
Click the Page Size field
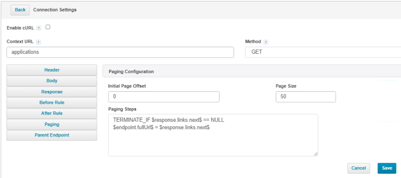305,97
